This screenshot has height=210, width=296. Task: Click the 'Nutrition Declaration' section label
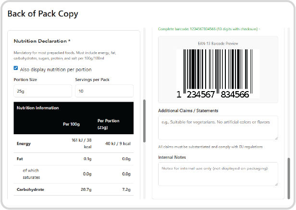point(42,41)
